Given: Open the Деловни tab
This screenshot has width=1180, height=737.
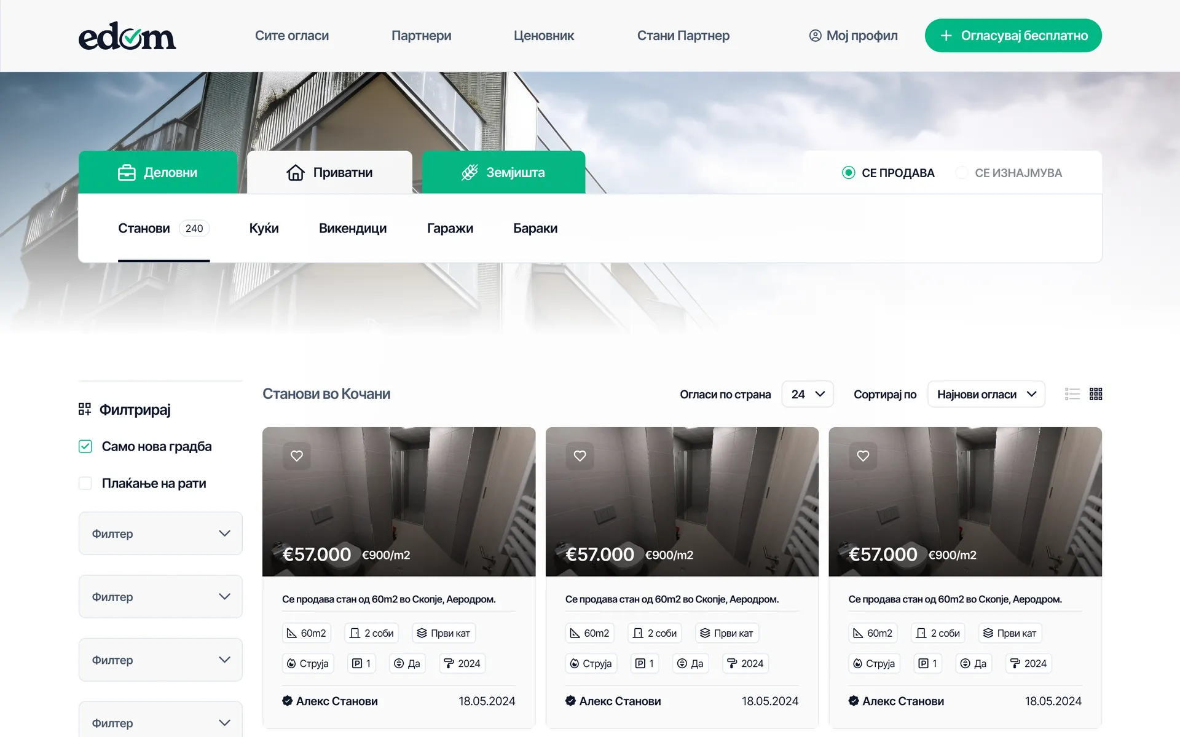Looking at the screenshot, I should (x=158, y=173).
